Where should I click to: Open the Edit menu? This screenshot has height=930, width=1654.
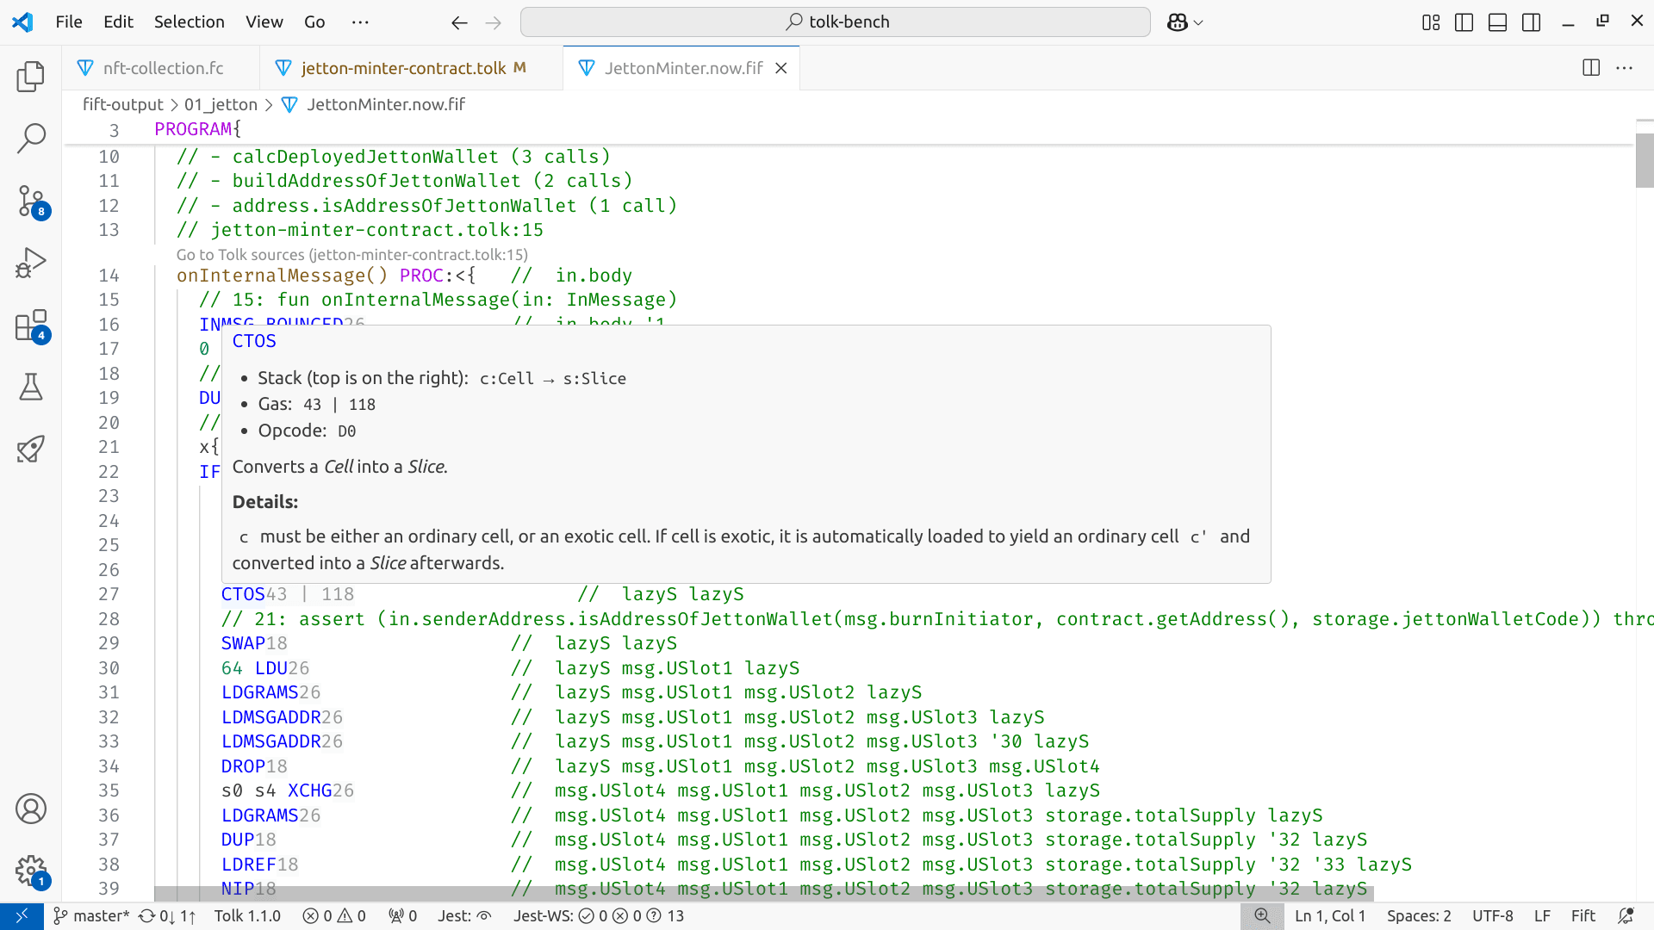[118, 22]
